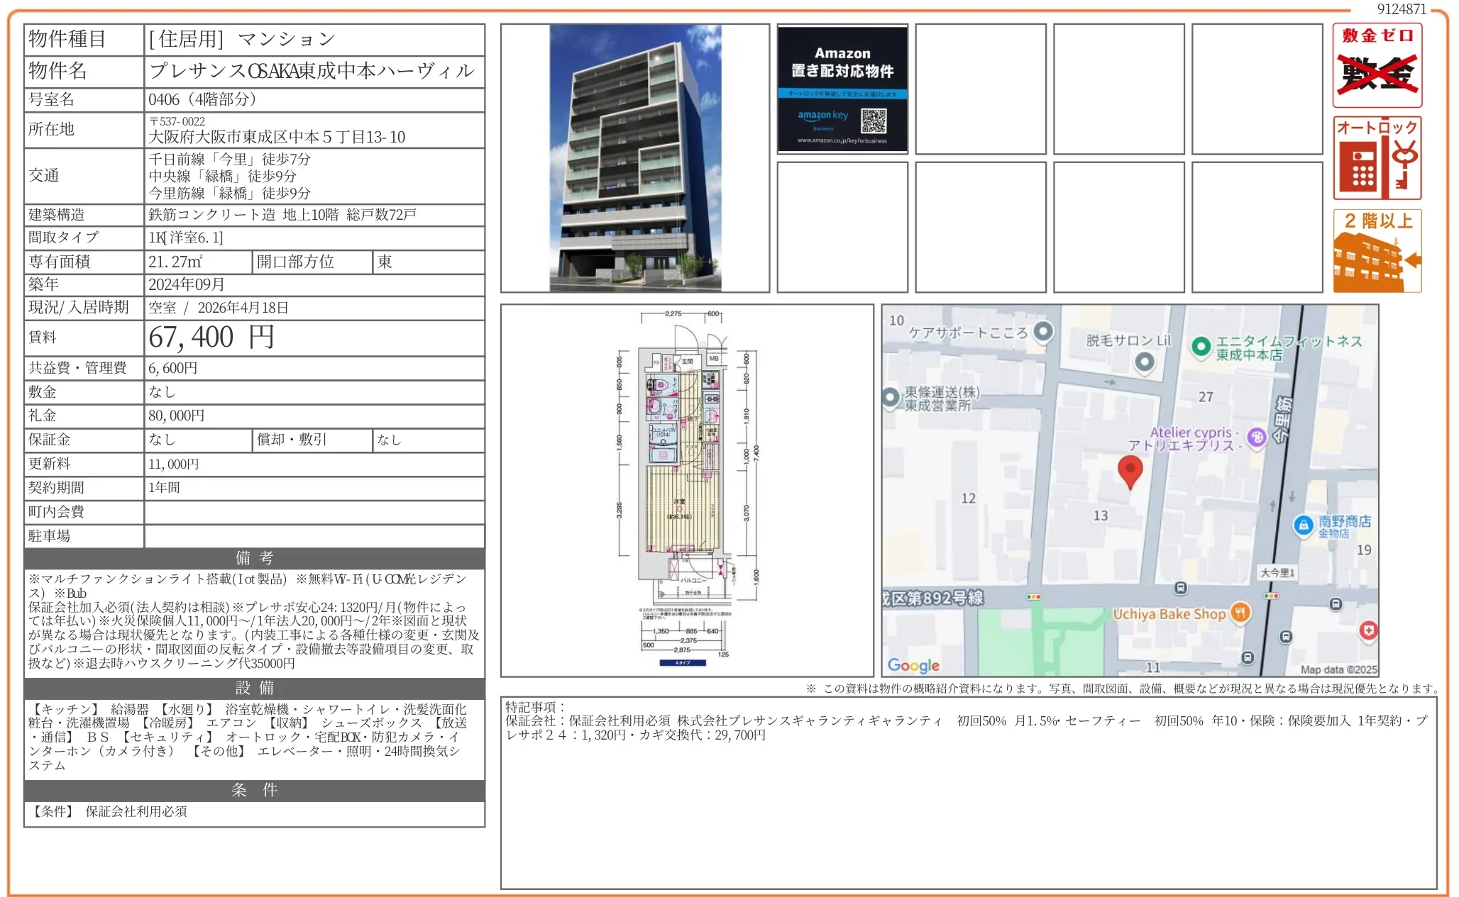Click the 2階以上 building icon
This screenshot has height=897, width=1459.
pyautogui.click(x=1377, y=252)
